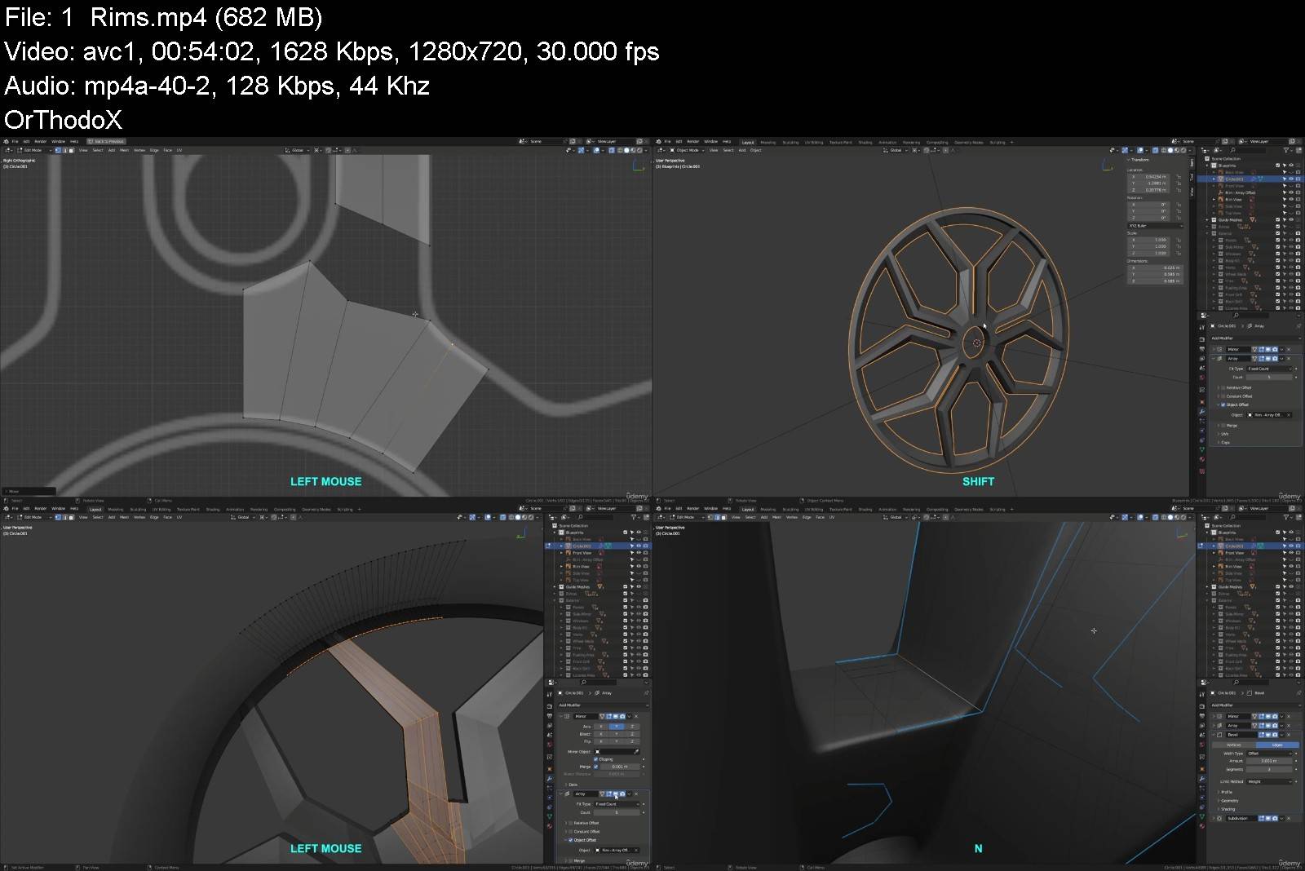Image resolution: width=1305 pixels, height=871 pixels.
Task: Open XYZ Euler rotation mode dropdown
Action: point(1156,226)
